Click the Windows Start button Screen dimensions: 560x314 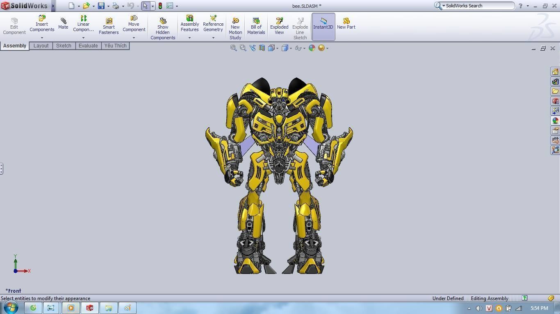pyautogui.click(x=11, y=307)
